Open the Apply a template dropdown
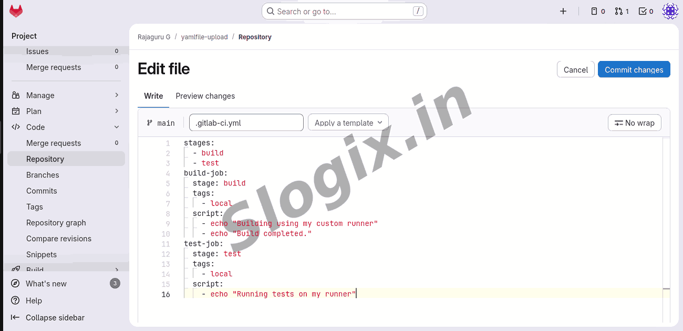The height and width of the screenshot is (331, 683). coord(348,123)
